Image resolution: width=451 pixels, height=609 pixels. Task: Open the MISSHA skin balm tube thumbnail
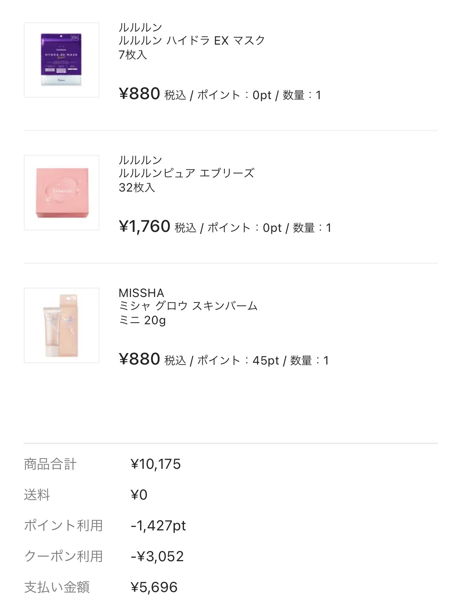(61, 325)
